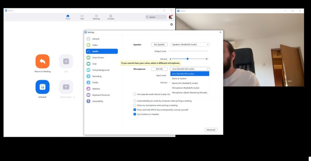Open the Speaker device dropdown
The height and width of the screenshot is (161, 311).
tap(190, 44)
